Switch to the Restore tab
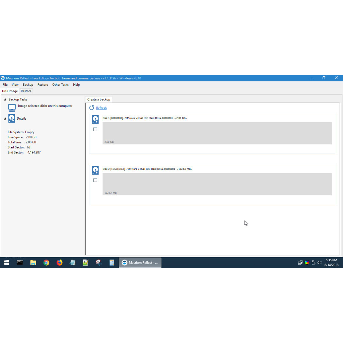This screenshot has width=343, height=343. pyautogui.click(x=26, y=91)
